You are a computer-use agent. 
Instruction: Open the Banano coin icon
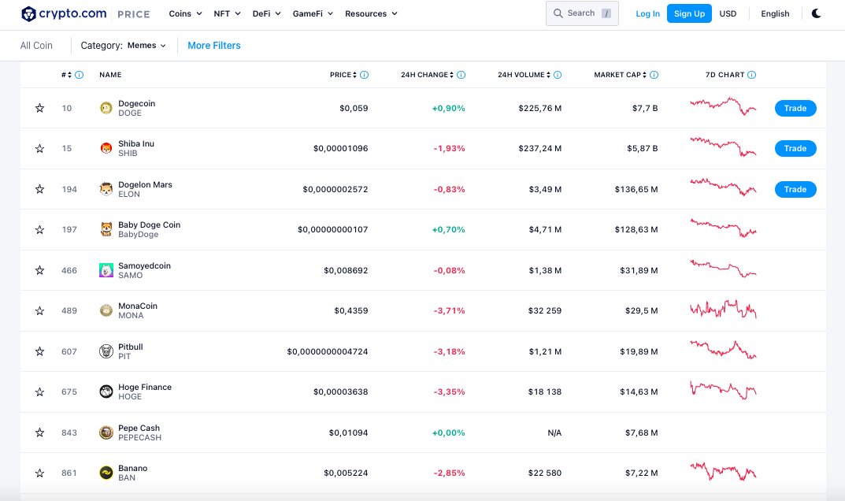click(x=106, y=473)
